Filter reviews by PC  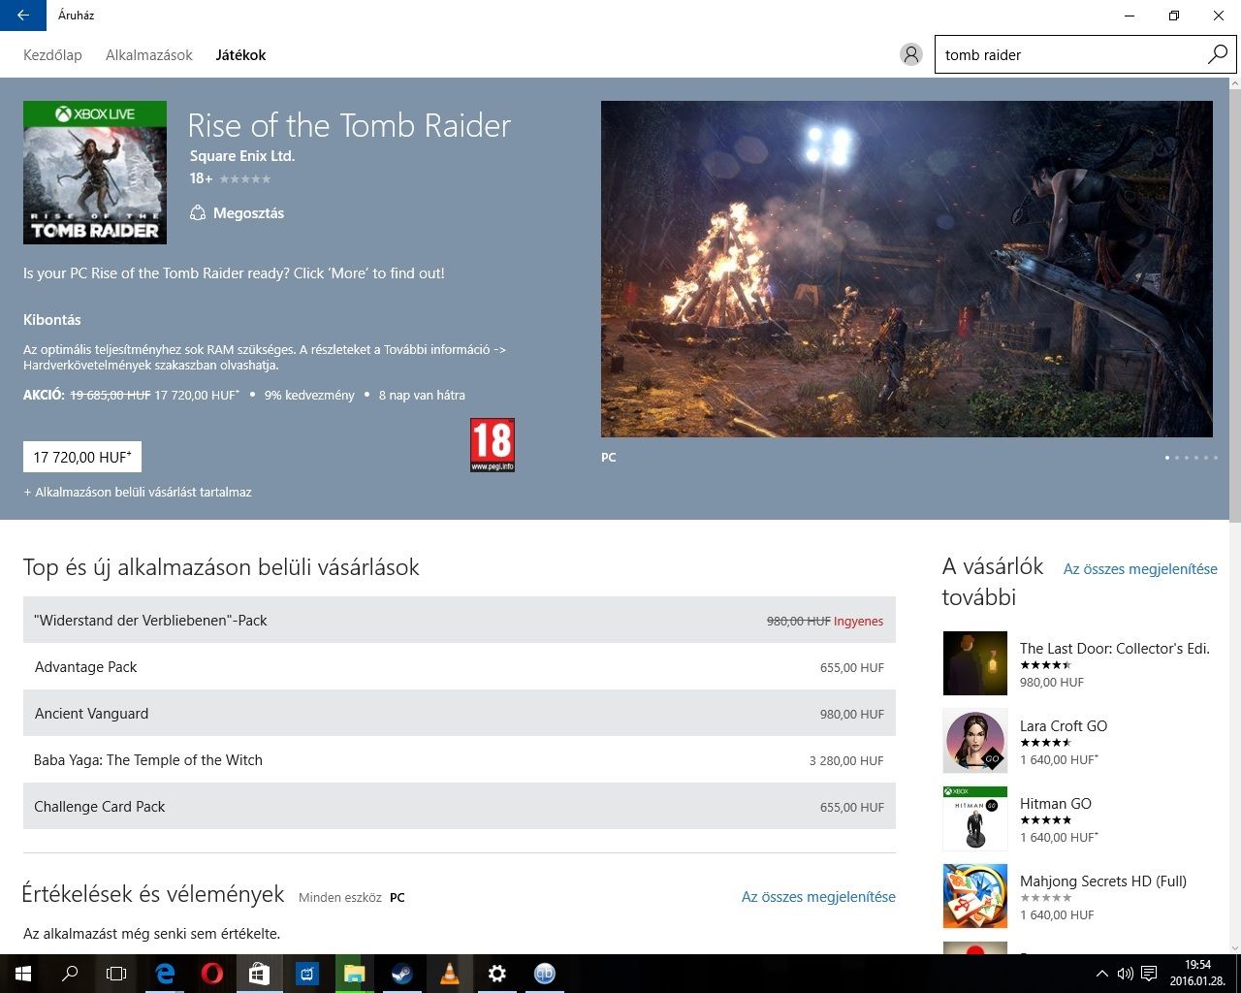click(x=398, y=898)
